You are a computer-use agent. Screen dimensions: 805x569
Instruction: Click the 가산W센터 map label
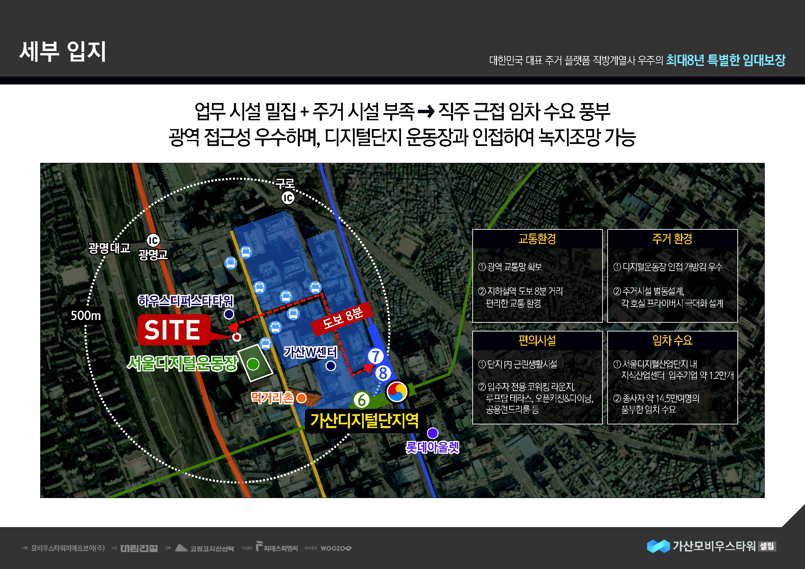(311, 352)
